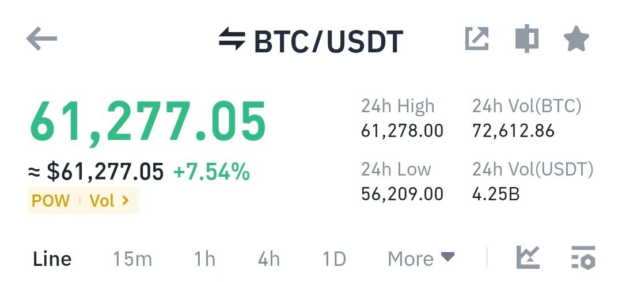
Task: Select the Line chart tab
Action: coord(52,259)
